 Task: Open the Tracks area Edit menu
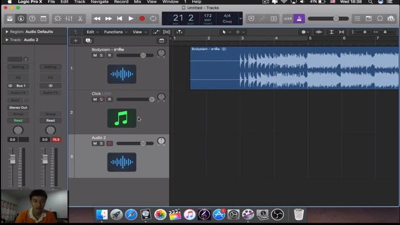coord(92,32)
